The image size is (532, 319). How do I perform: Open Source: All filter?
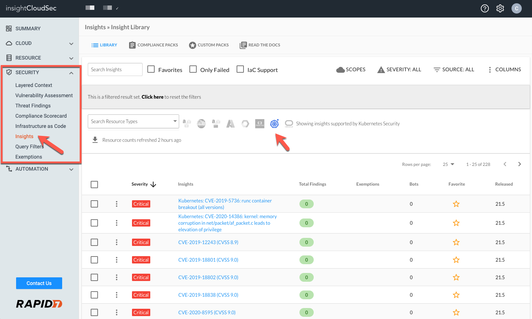[x=454, y=69]
